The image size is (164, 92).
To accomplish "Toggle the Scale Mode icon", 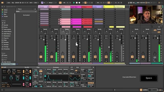I will click(x=42, y=3).
